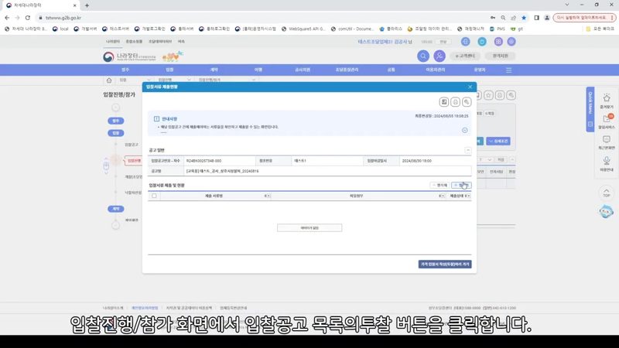The width and height of the screenshot is (619, 348).
Task: Click fourth circular icon in top utility row
Action: click(511, 42)
